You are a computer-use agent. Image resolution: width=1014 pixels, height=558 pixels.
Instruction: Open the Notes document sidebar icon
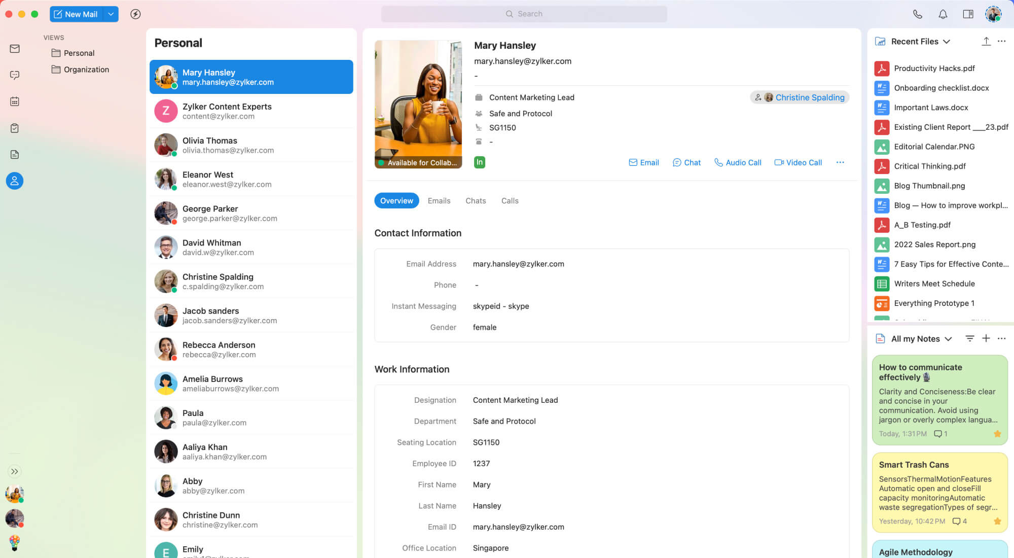[x=15, y=154]
